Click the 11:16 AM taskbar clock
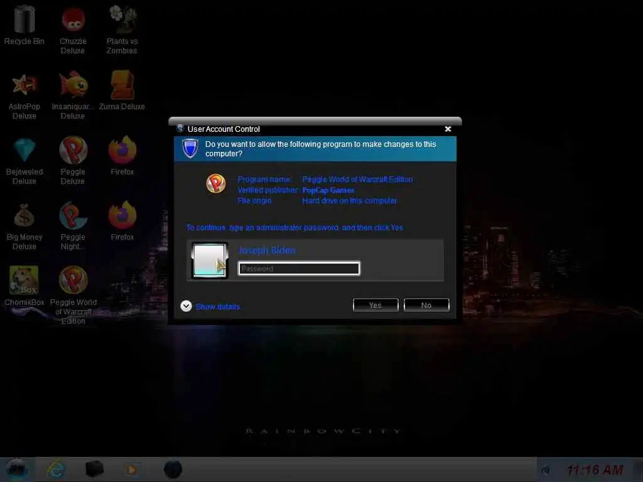 pos(595,469)
